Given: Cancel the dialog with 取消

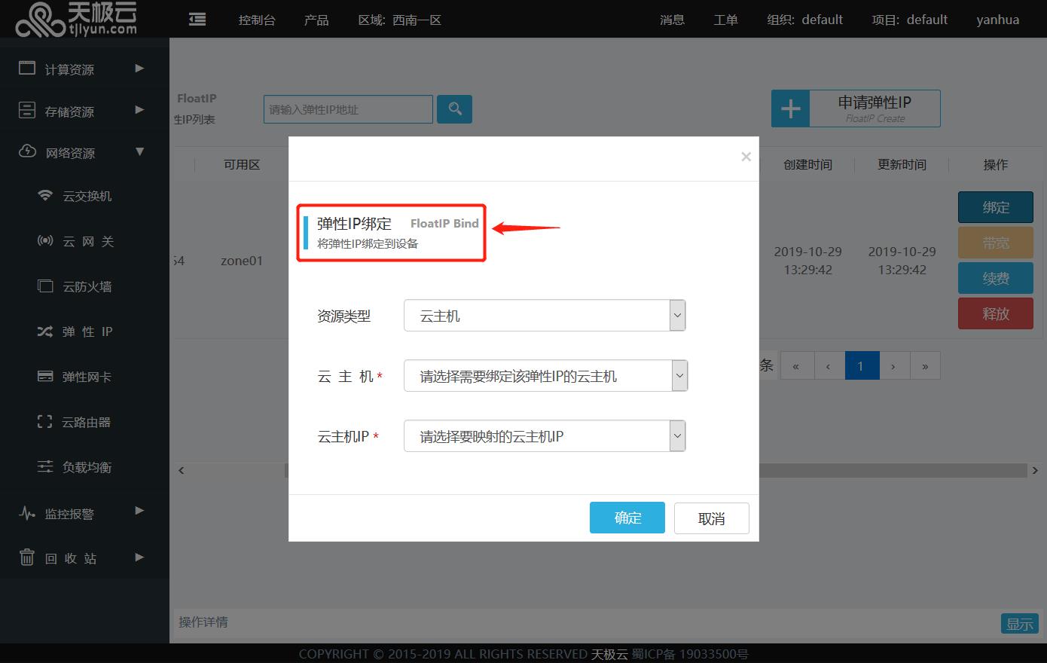Looking at the screenshot, I should (711, 518).
